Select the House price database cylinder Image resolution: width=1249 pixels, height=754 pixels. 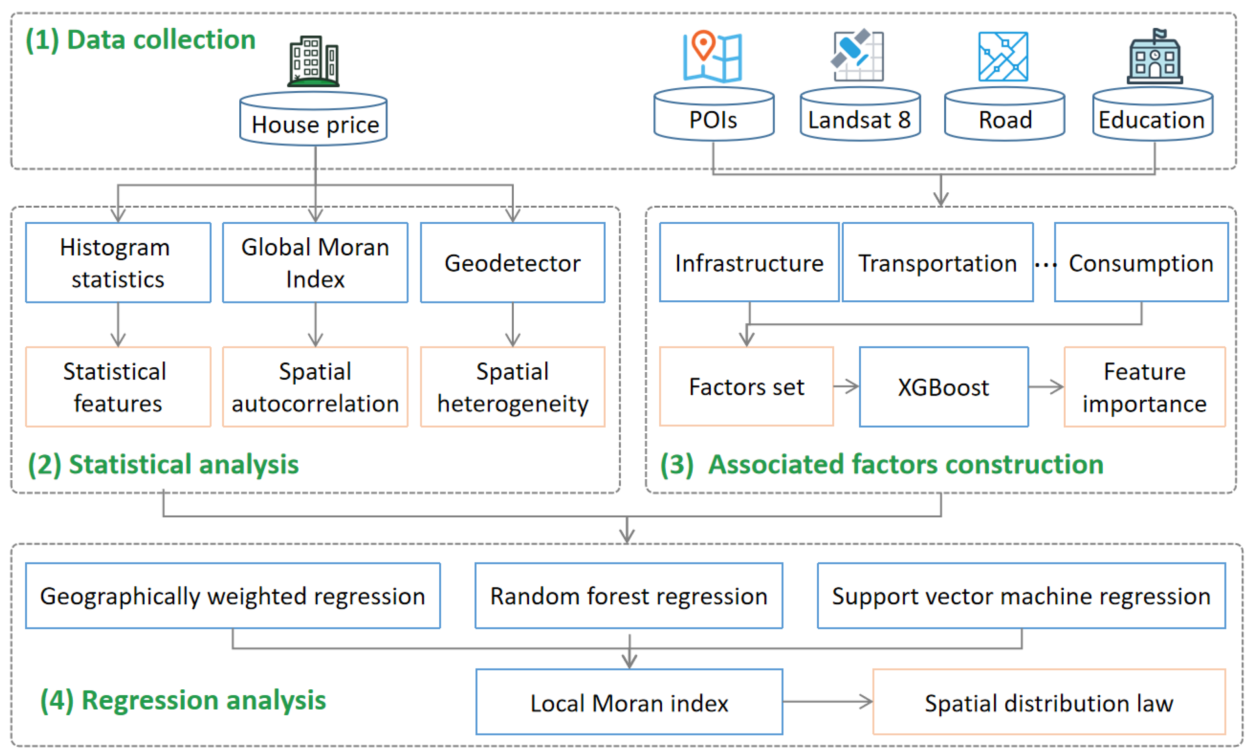pos(314,119)
